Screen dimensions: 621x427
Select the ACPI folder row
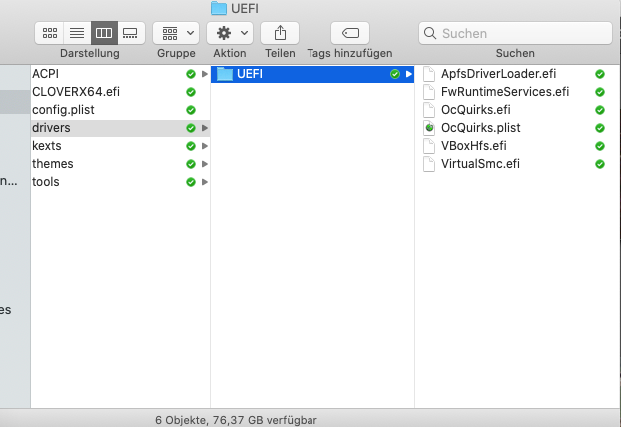[x=120, y=74]
